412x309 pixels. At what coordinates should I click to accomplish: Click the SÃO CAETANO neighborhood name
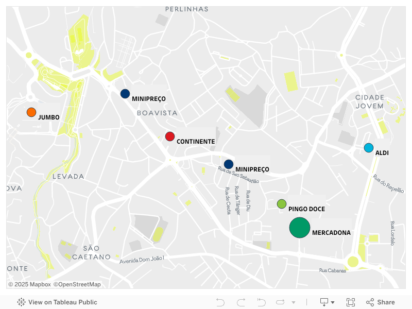tap(92, 252)
